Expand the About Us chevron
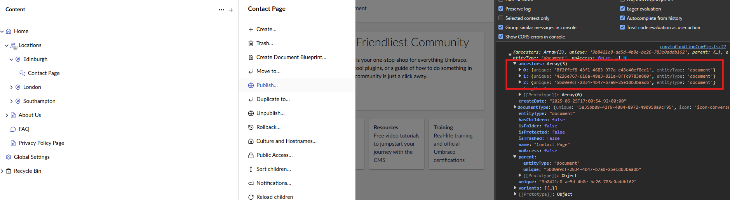730x200 pixels. pyautogui.click(x=7, y=115)
